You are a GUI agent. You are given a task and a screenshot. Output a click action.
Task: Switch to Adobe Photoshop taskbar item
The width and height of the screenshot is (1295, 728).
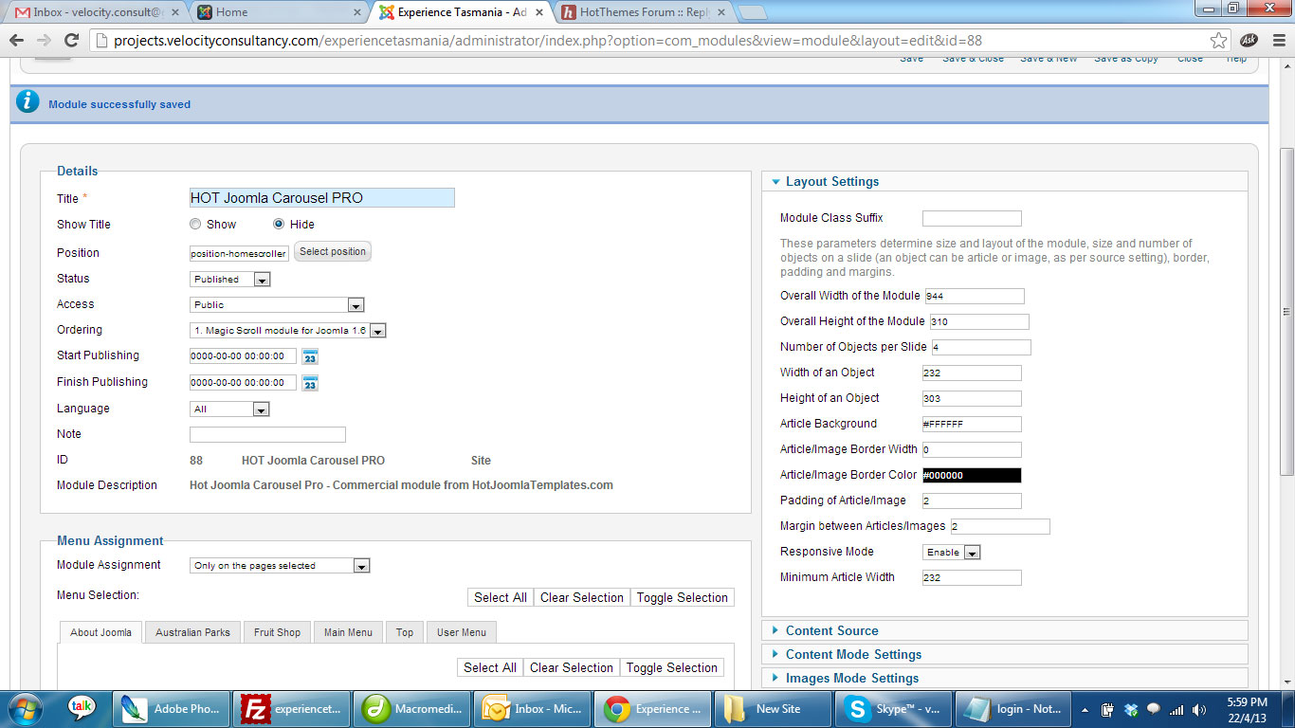point(172,708)
